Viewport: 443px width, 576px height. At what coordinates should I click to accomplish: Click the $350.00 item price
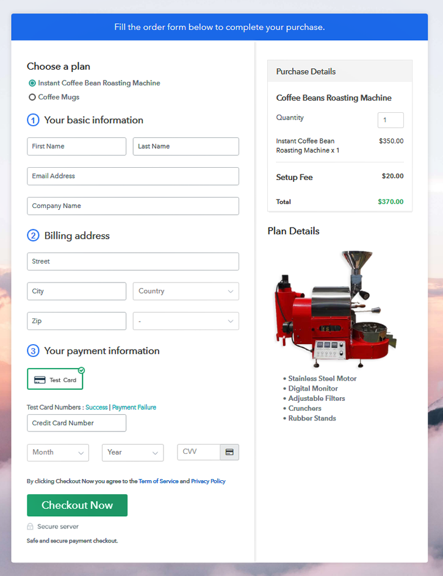[x=391, y=141]
